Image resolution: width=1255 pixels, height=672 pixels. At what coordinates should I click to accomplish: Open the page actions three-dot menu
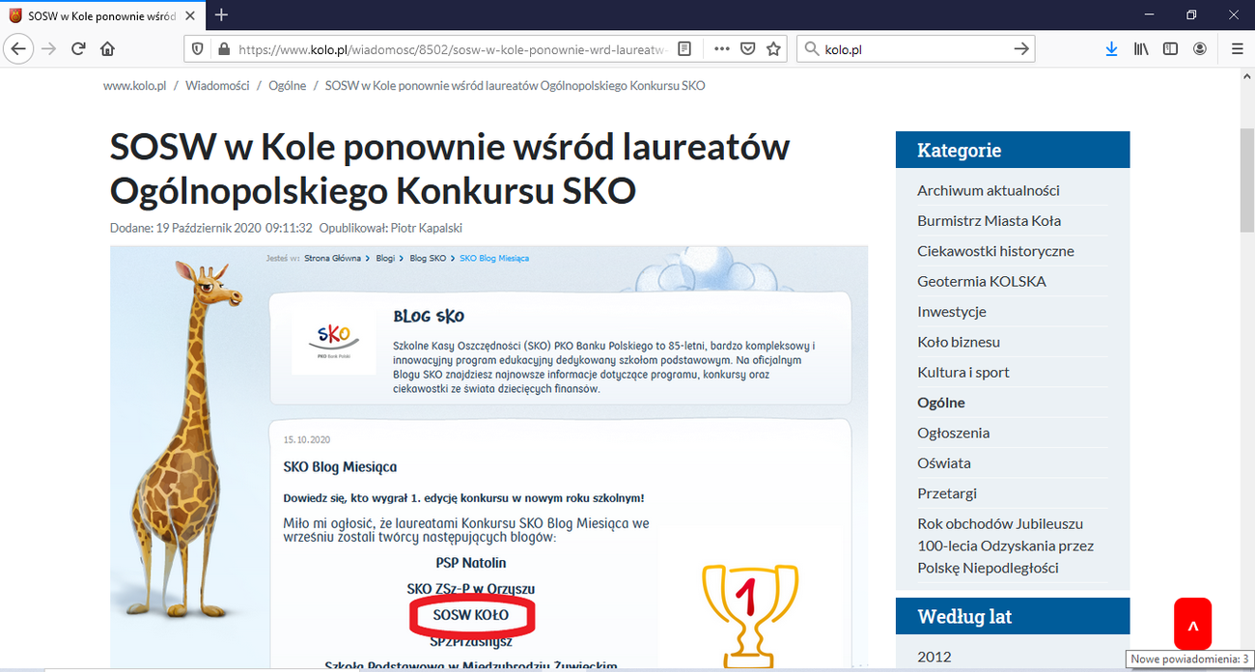pos(722,48)
